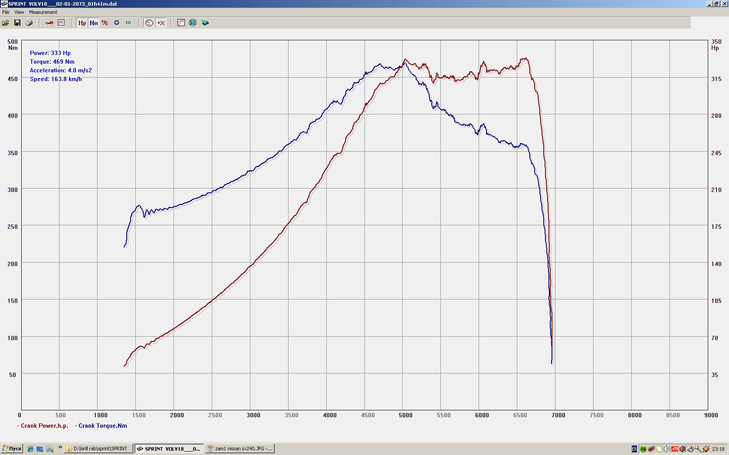Toggle the m/c acceleration curve button
This screenshot has width=729, height=455.
pos(105,23)
